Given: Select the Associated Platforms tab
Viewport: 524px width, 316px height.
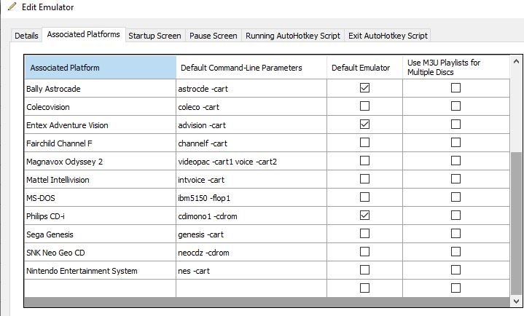Looking at the screenshot, I should pyautogui.click(x=84, y=34).
